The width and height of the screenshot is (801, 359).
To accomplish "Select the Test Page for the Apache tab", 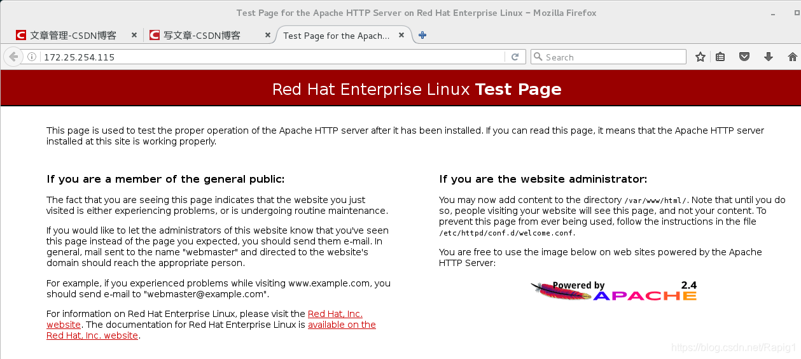I will click(x=344, y=36).
